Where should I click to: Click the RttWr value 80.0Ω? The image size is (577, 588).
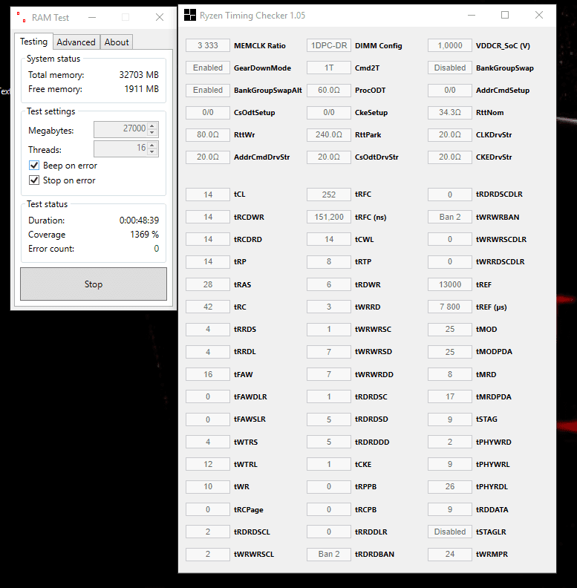[x=208, y=134]
